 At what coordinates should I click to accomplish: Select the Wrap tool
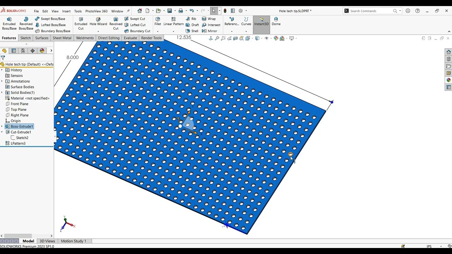pyautogui.click(x=209, y=19)
